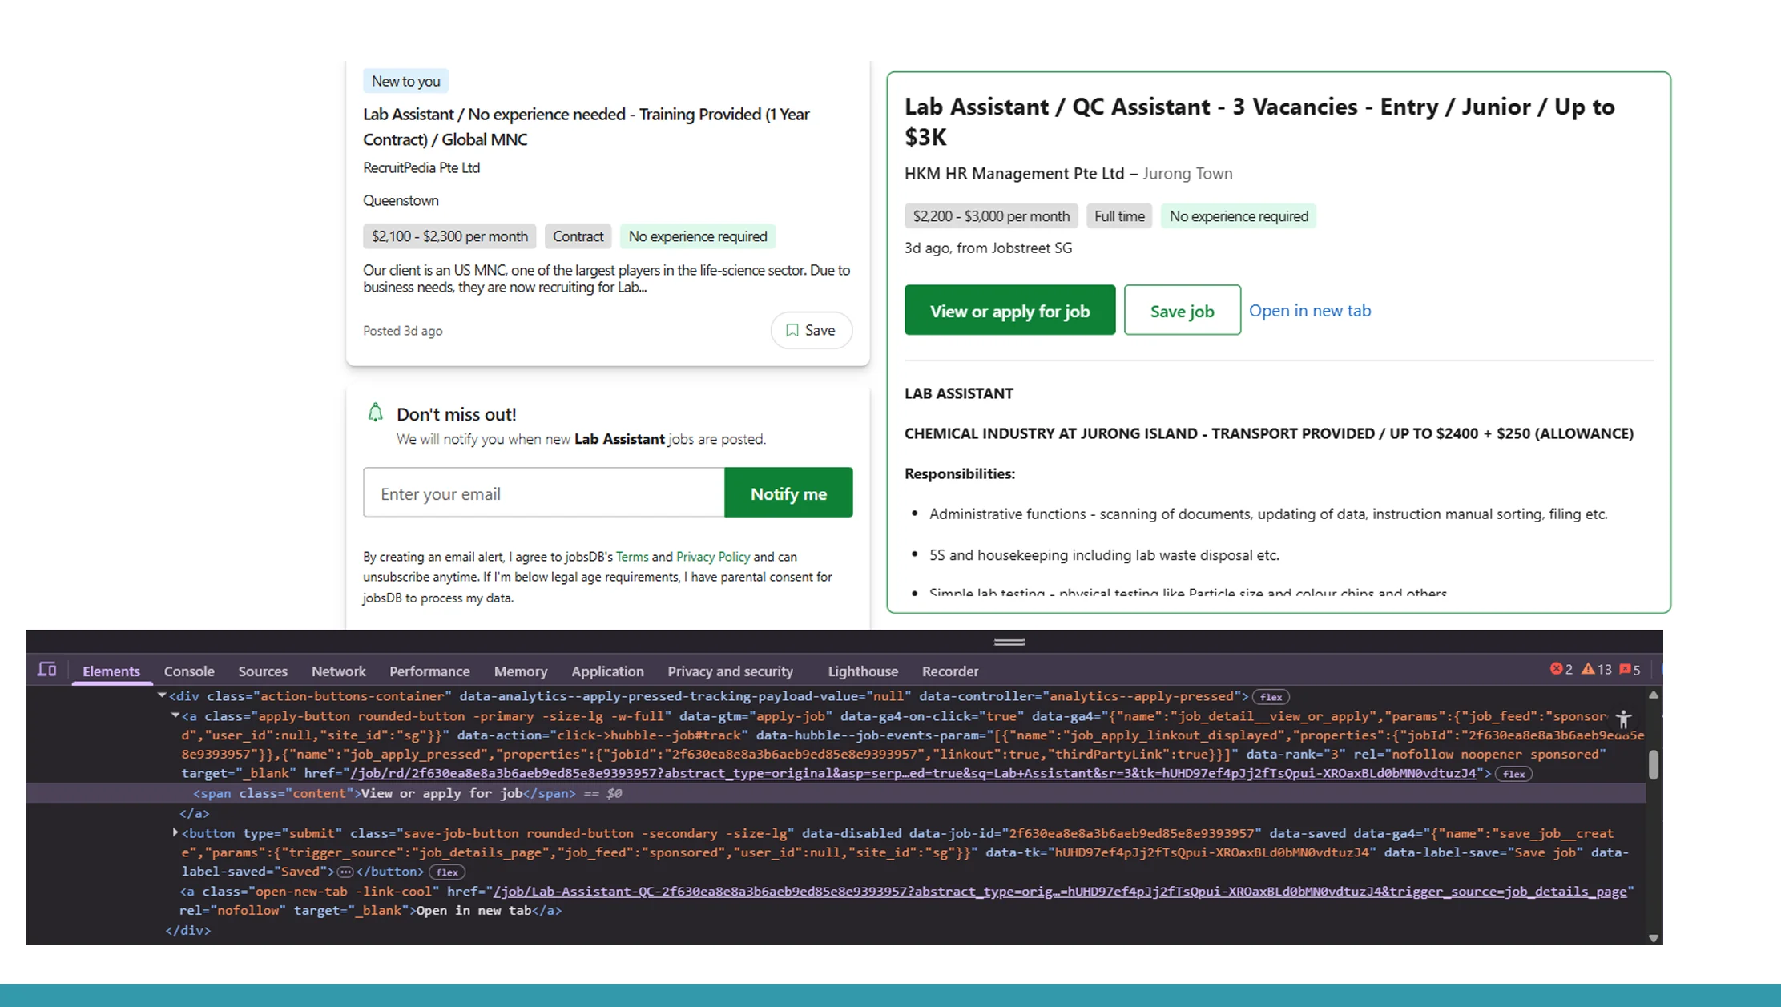Image resolution: width=1781 pixels, height=1007 pixels.
Task: Click the Save job button
Action: pyautogui.click(x=1182, y=310)
